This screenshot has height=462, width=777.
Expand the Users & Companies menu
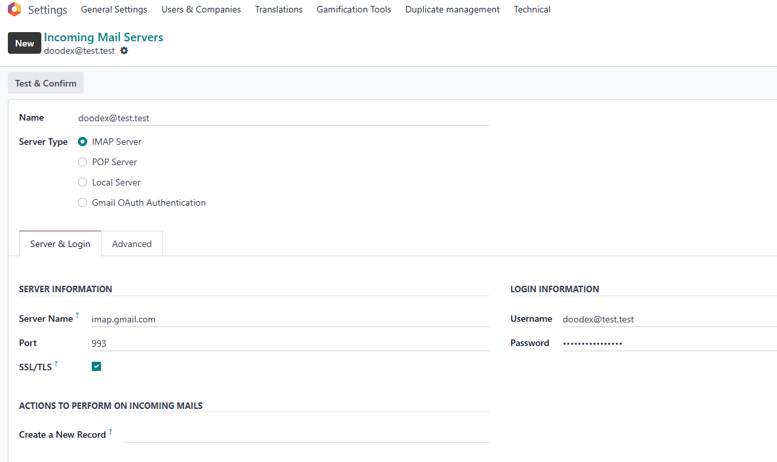pos(201,10)
